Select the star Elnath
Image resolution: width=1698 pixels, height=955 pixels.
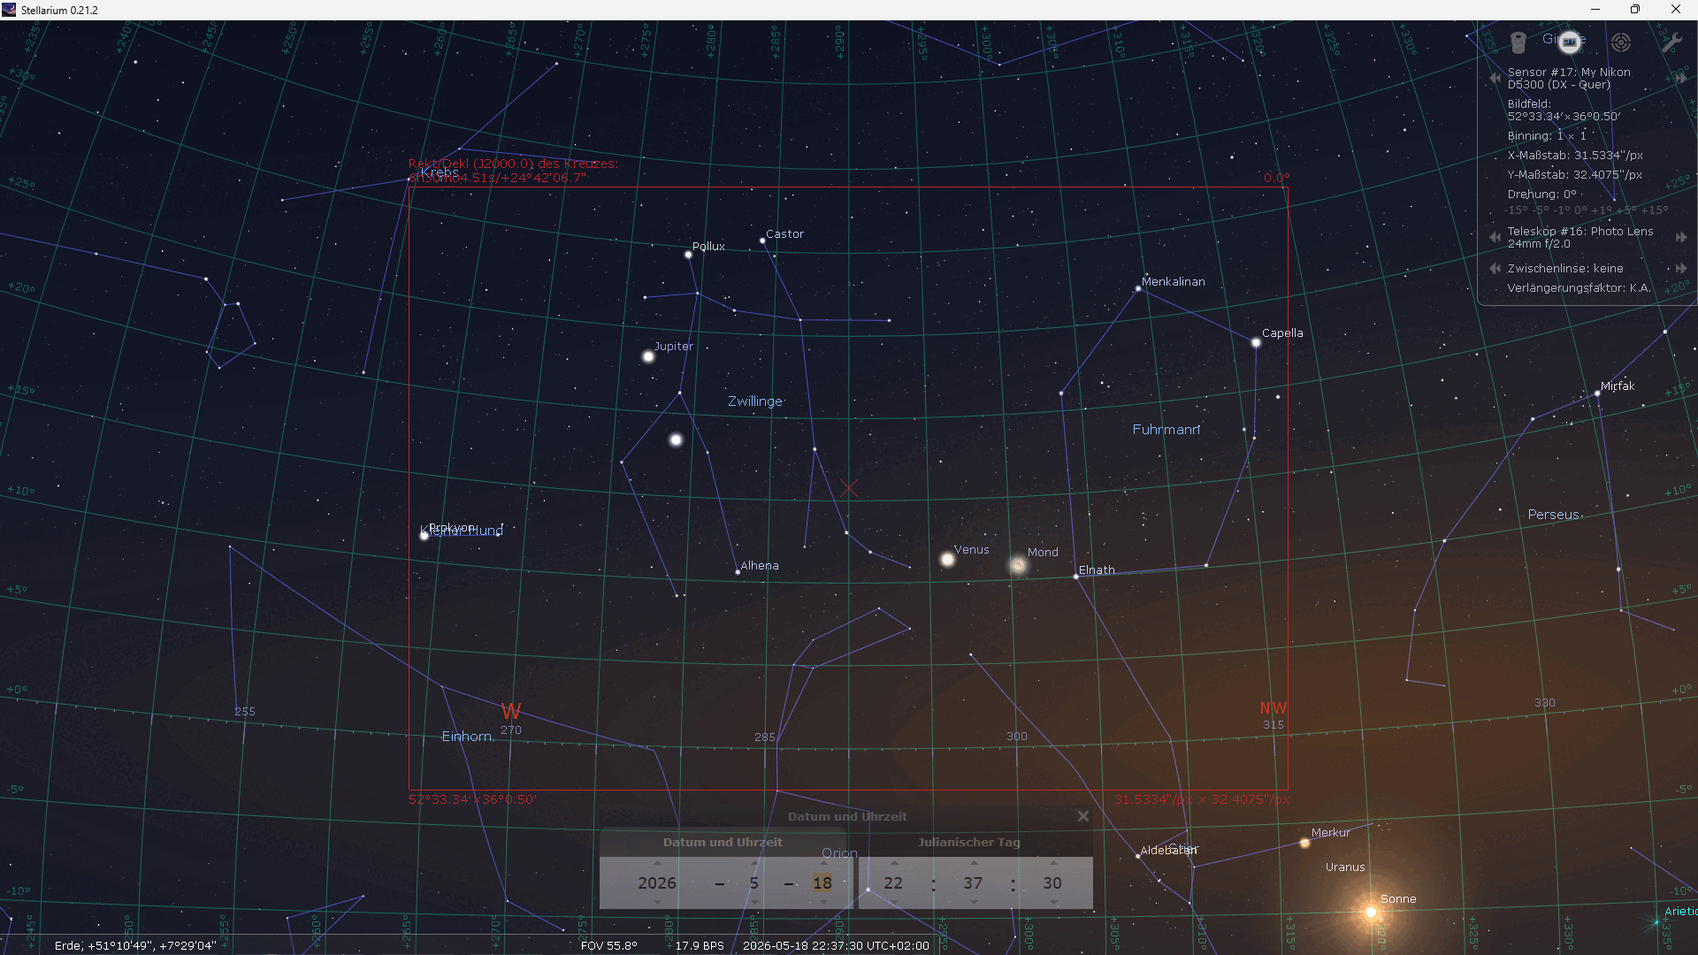point(1076,577)
